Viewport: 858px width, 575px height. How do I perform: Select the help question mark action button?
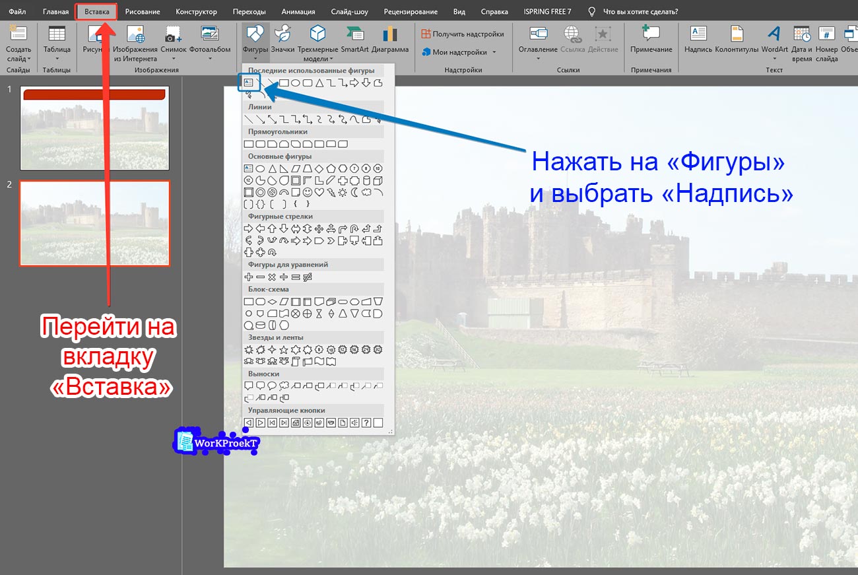point(366,423)
